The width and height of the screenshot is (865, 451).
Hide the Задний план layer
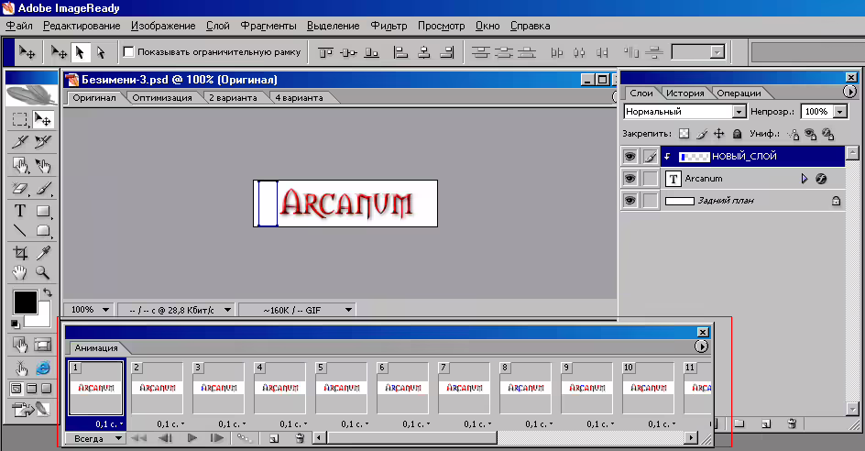coord(630,201)
